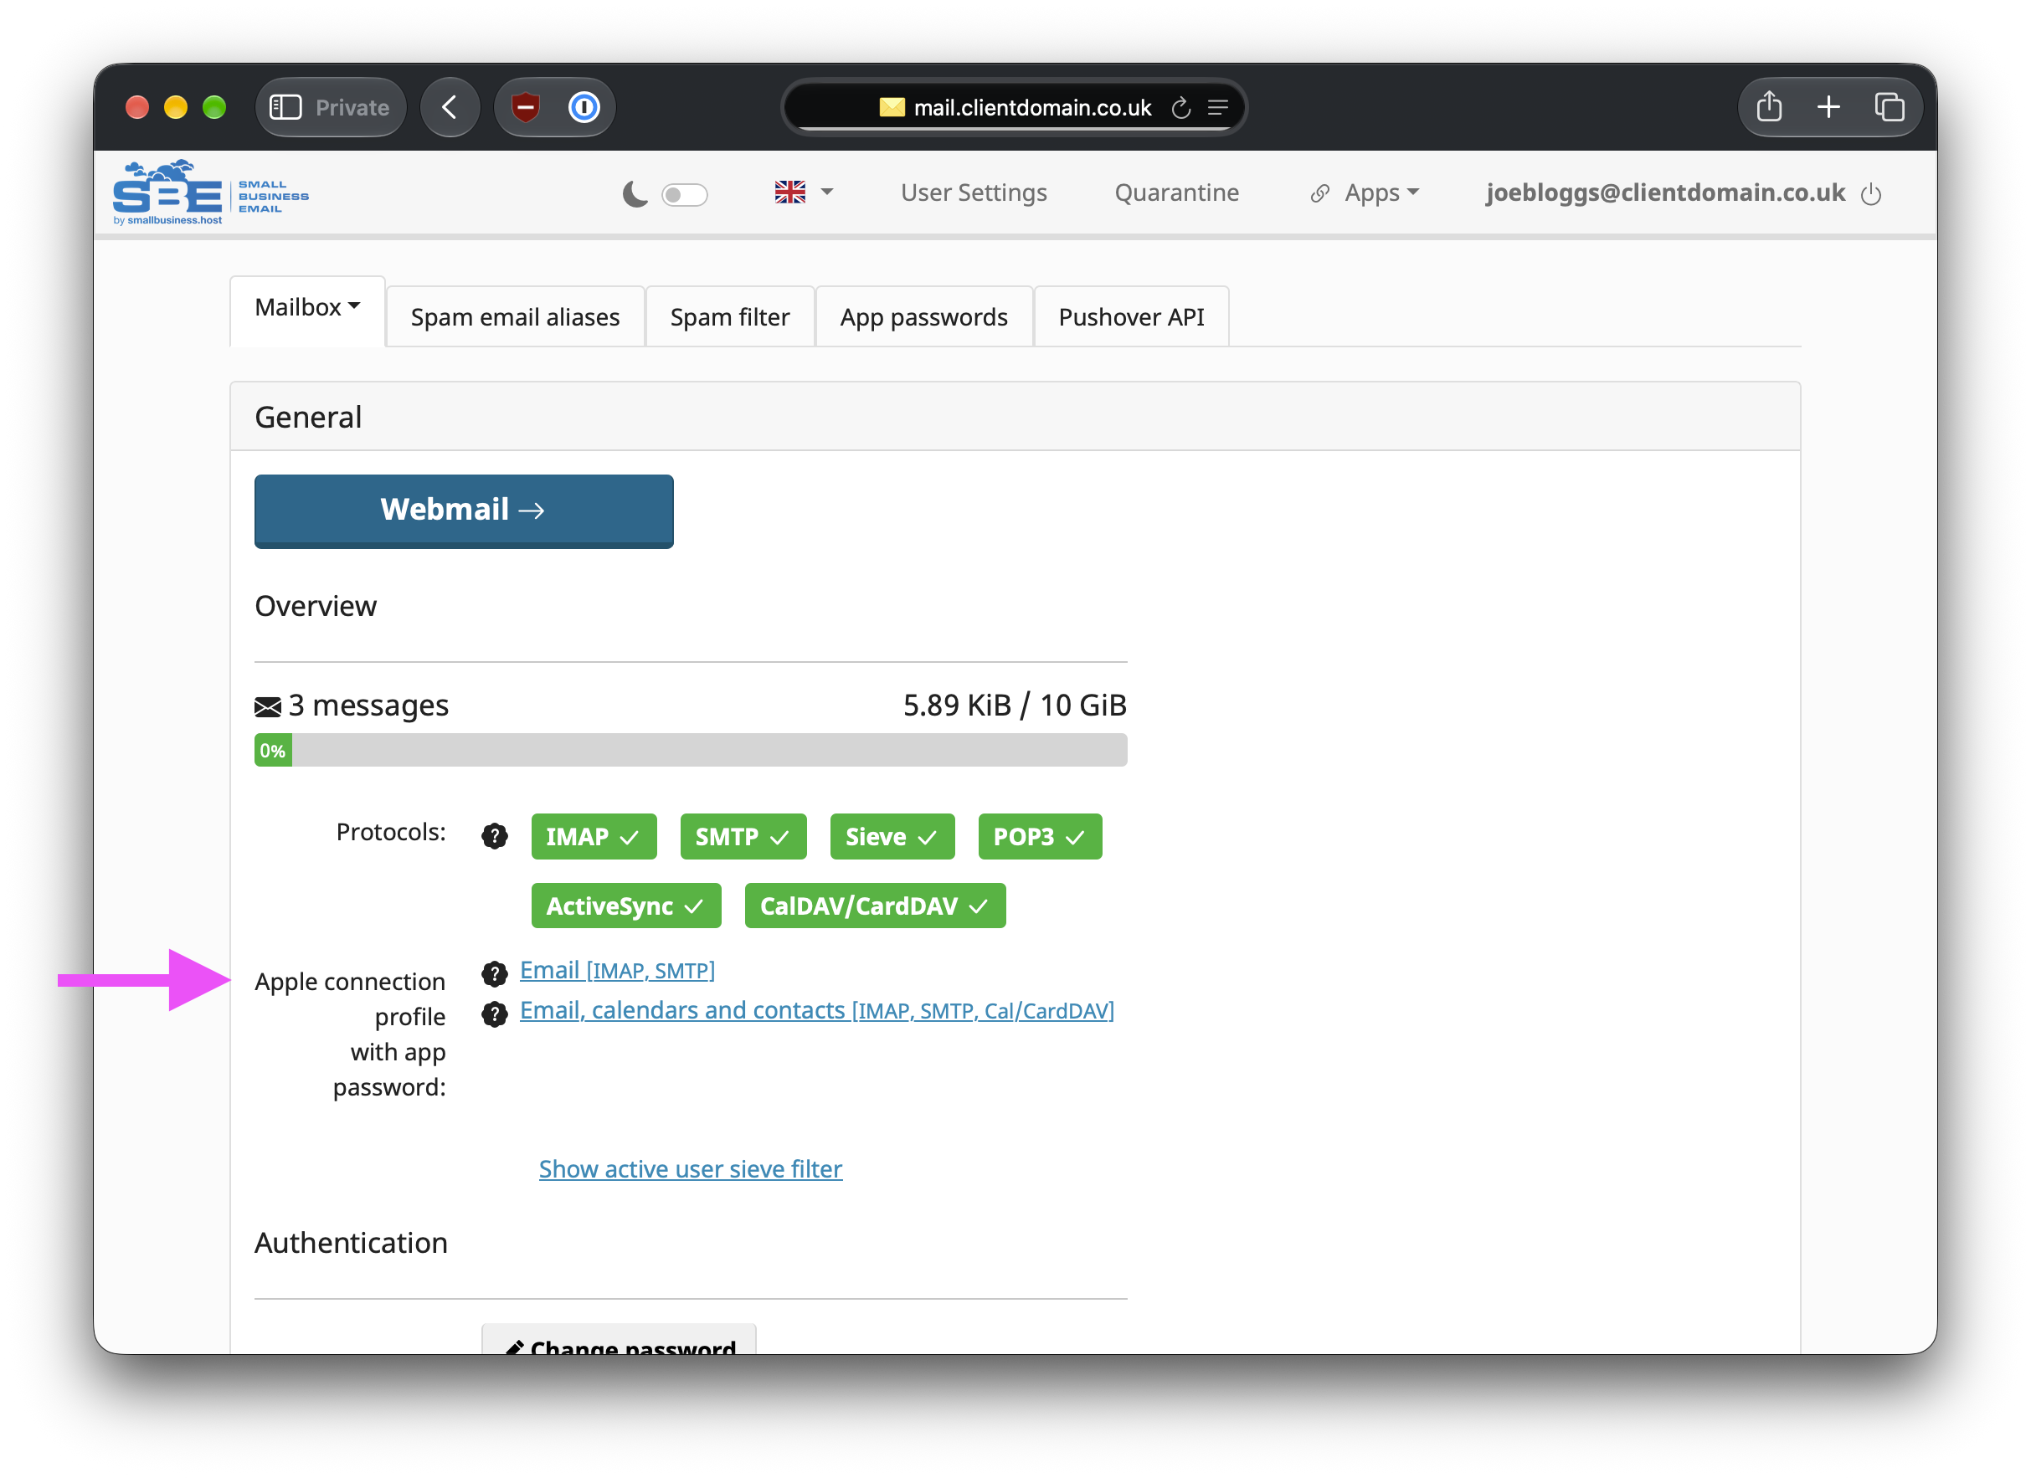Show active user sieve filter
Viewport: 2031px width, 1478px height.
(691, 1169)
